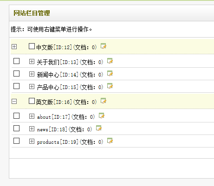Open the news[ID:18] column link
The width and height of the screenshot is (214, 186).
click(52, 129)
